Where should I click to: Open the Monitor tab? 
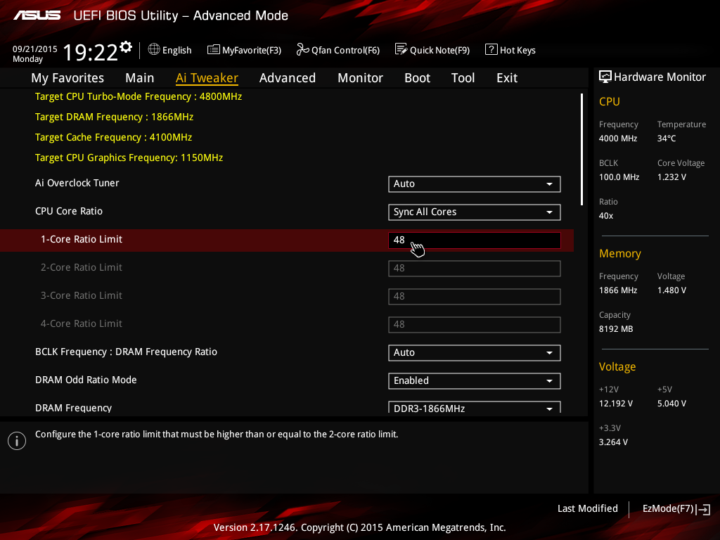[361, 78]
